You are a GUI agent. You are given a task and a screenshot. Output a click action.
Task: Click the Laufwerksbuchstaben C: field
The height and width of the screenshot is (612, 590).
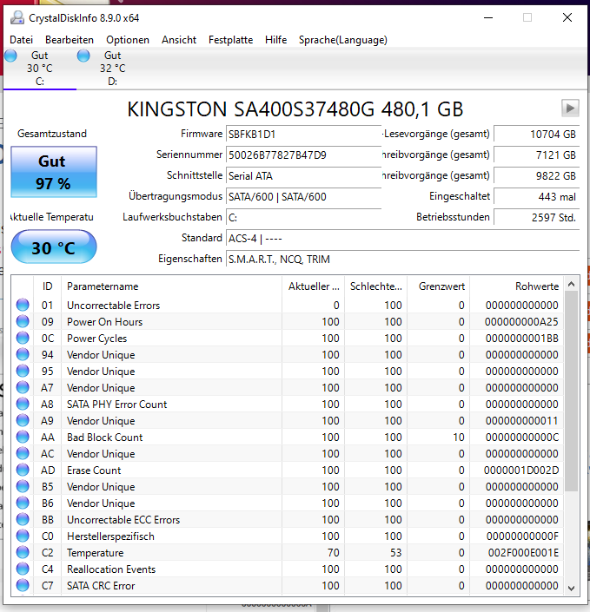point(303,217)
